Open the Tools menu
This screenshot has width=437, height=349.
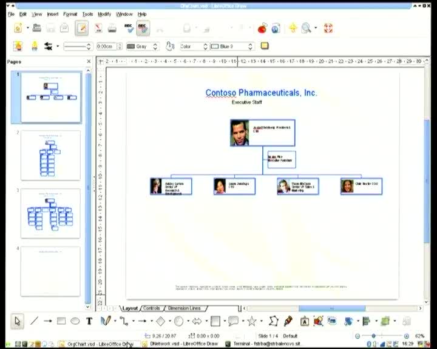pyautogui.click(x=87, y=14)
